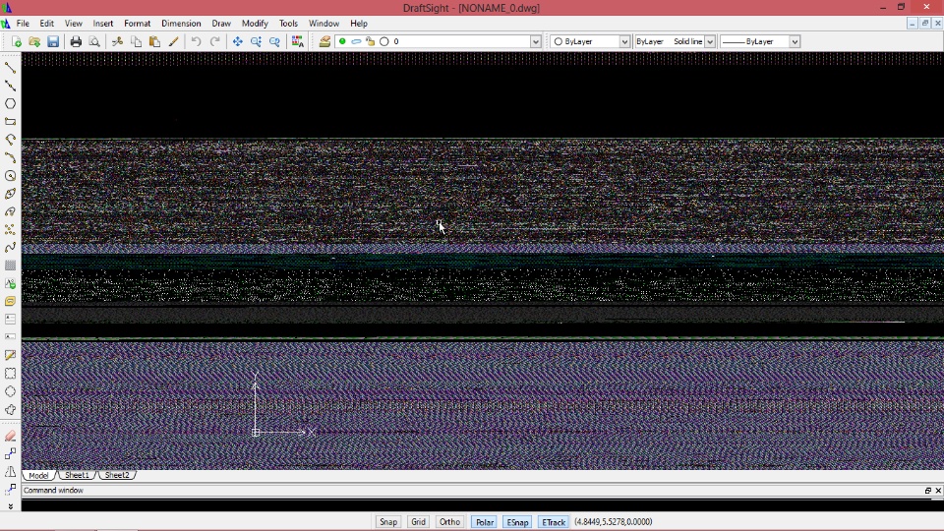This screenshot has height=531, width=944.
Task: Save the drawing with floppy icon
Action: [x=53, y=41]
